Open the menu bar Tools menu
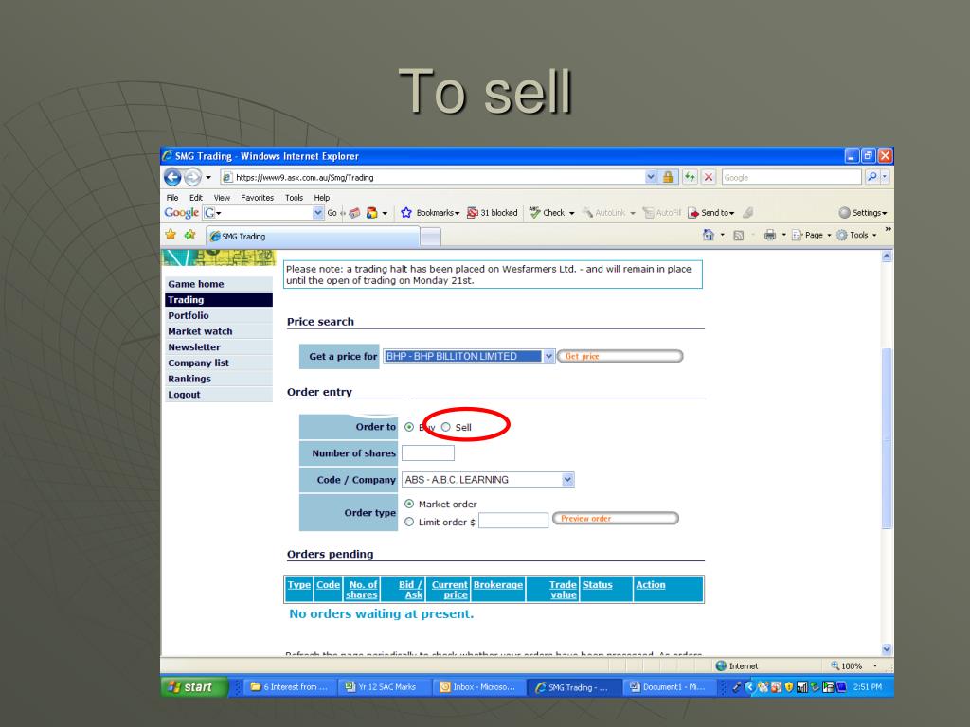Viewport: 970px width, 727px height. (294, 198)
